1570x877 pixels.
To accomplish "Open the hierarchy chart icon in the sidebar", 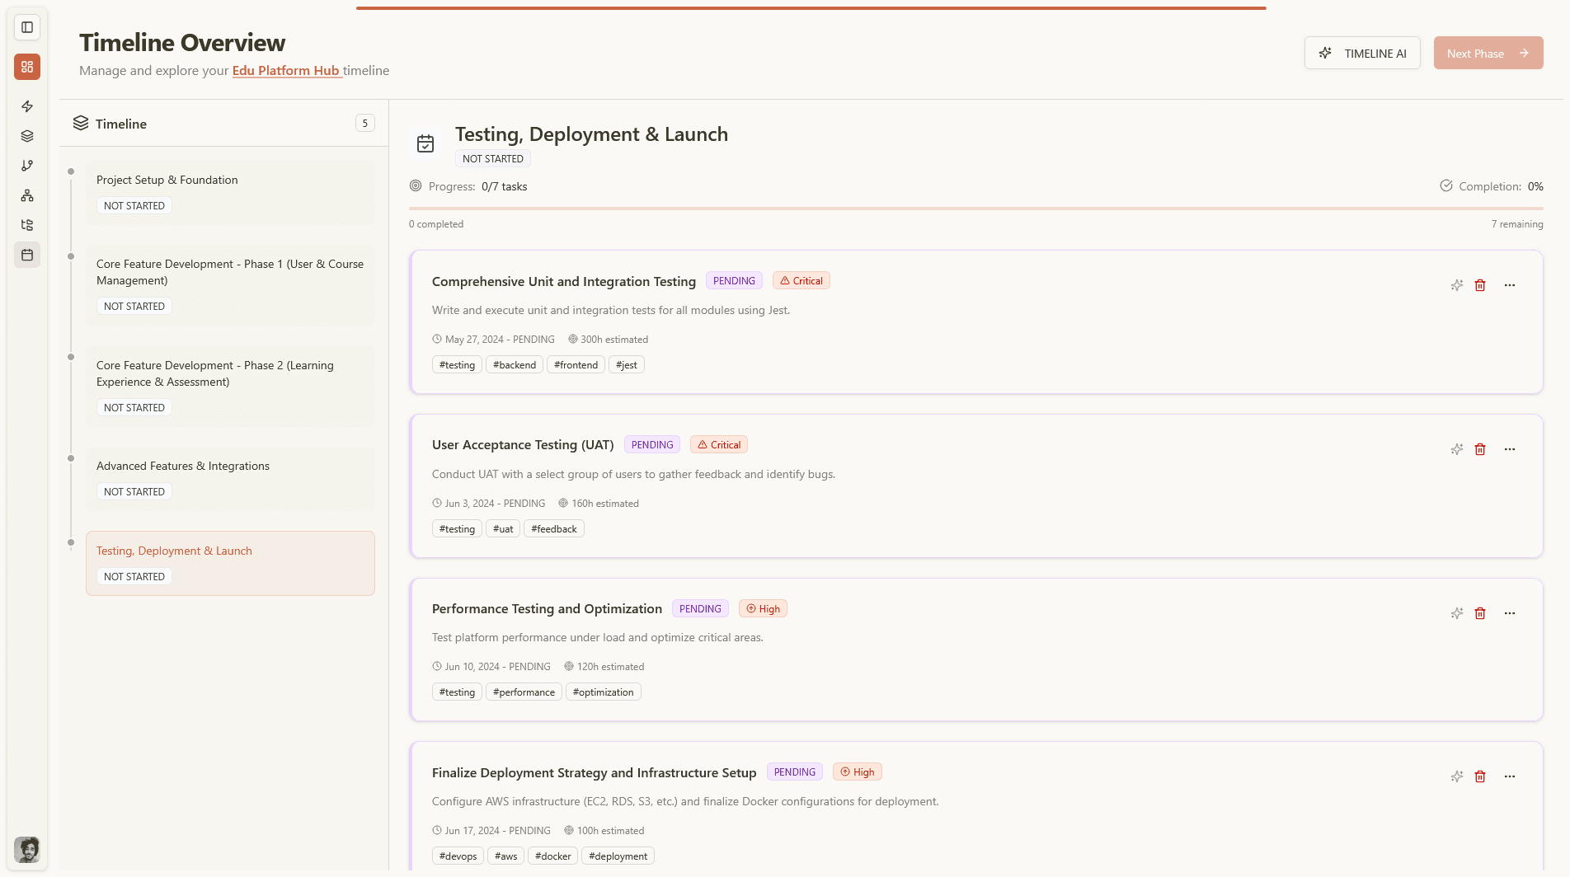I will tap(27, 195).
